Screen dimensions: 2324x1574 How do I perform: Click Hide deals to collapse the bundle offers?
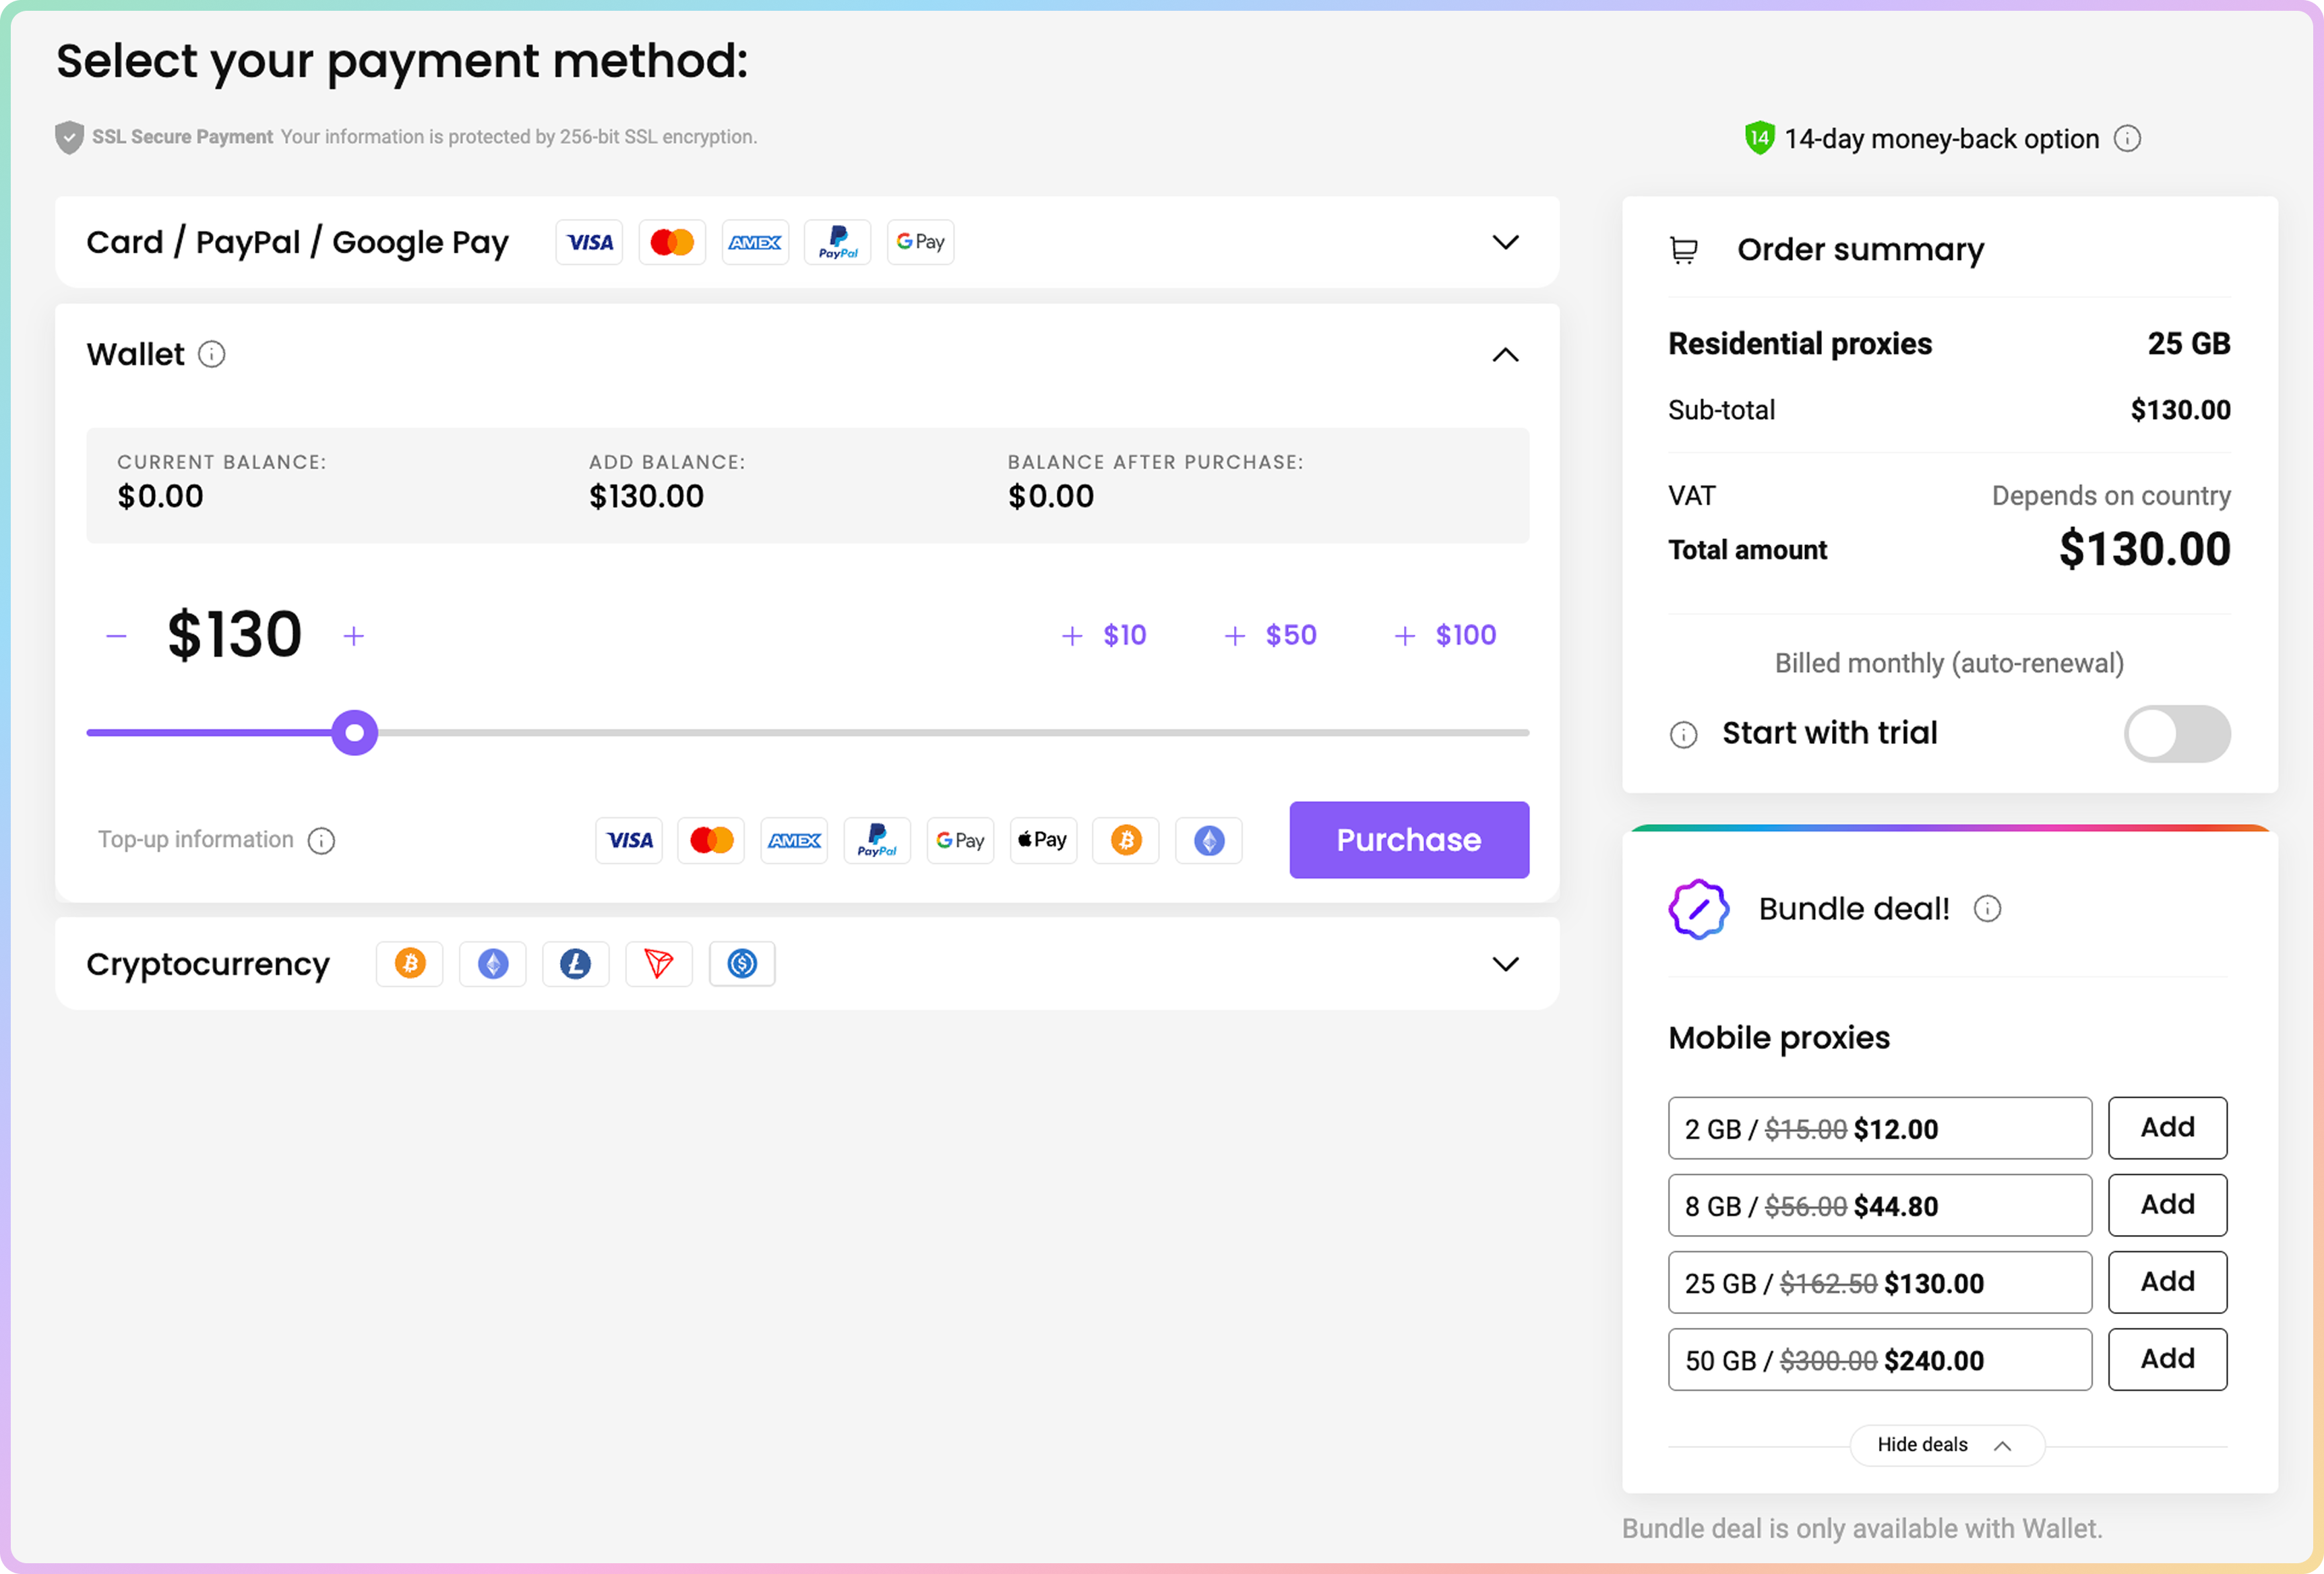point(1945,1445)
